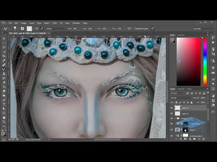Filter layers by adjustment layers icon
This screenshot has width=217, height=162.
192,93
